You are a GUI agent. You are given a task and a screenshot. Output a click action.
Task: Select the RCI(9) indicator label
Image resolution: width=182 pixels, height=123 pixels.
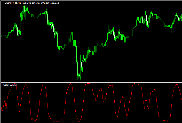5,85
